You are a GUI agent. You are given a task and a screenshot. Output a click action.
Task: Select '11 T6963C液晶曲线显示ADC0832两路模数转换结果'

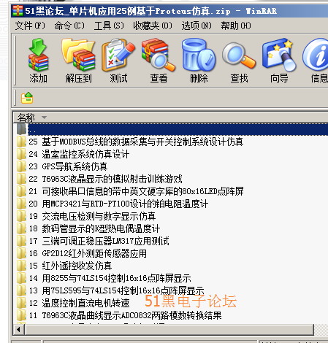125,315
